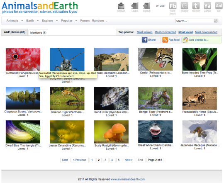Open the Bengal Tiger thumbnail
Viewport: 224px width, 183px height.
156,98
